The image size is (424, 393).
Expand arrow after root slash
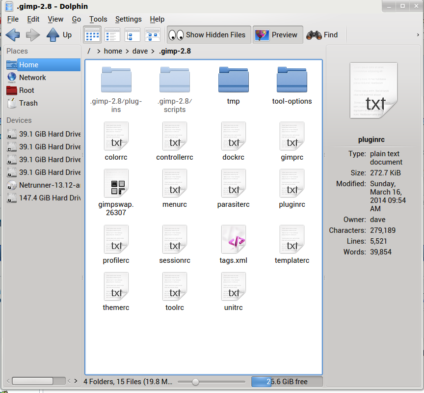pos(99,51)
